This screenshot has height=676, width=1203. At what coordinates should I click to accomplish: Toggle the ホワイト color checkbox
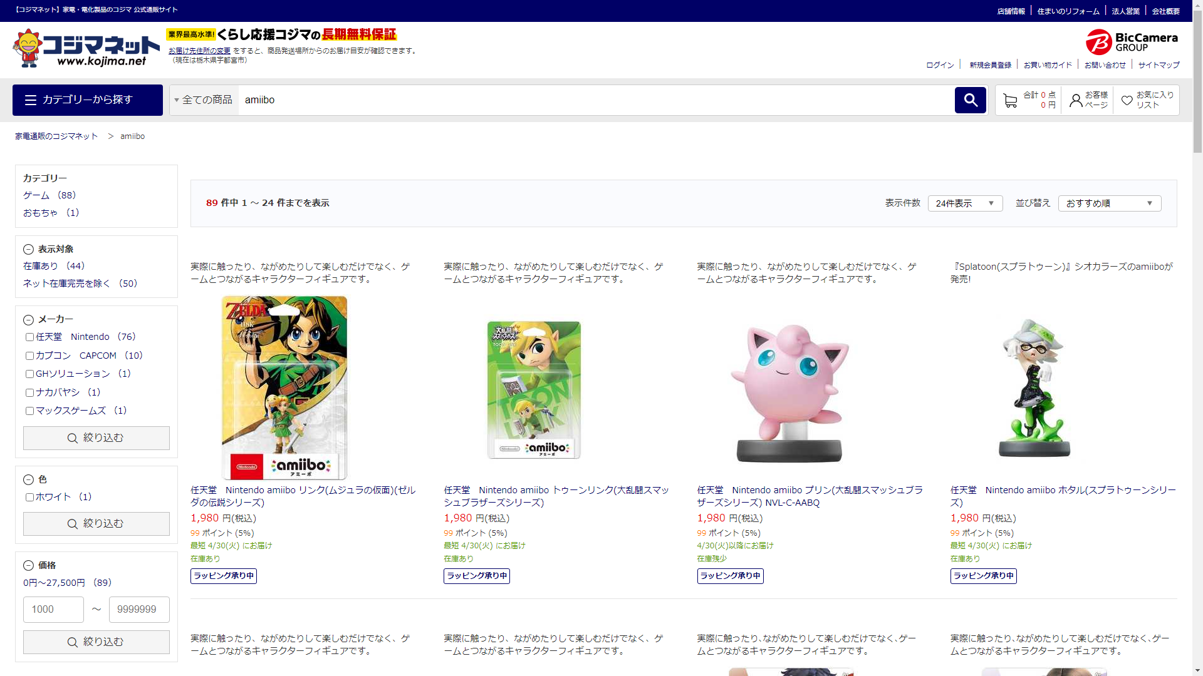(x=29, y=498)
